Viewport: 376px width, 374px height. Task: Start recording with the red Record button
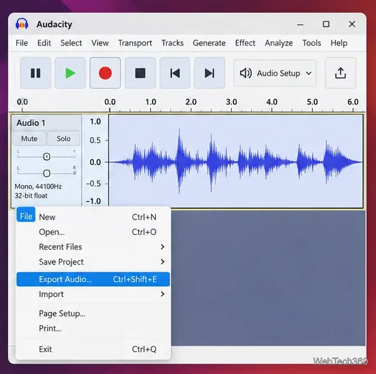pos(105,73)
